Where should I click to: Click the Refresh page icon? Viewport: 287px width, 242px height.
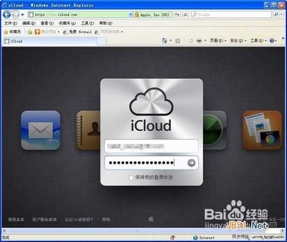coord(177,14)
